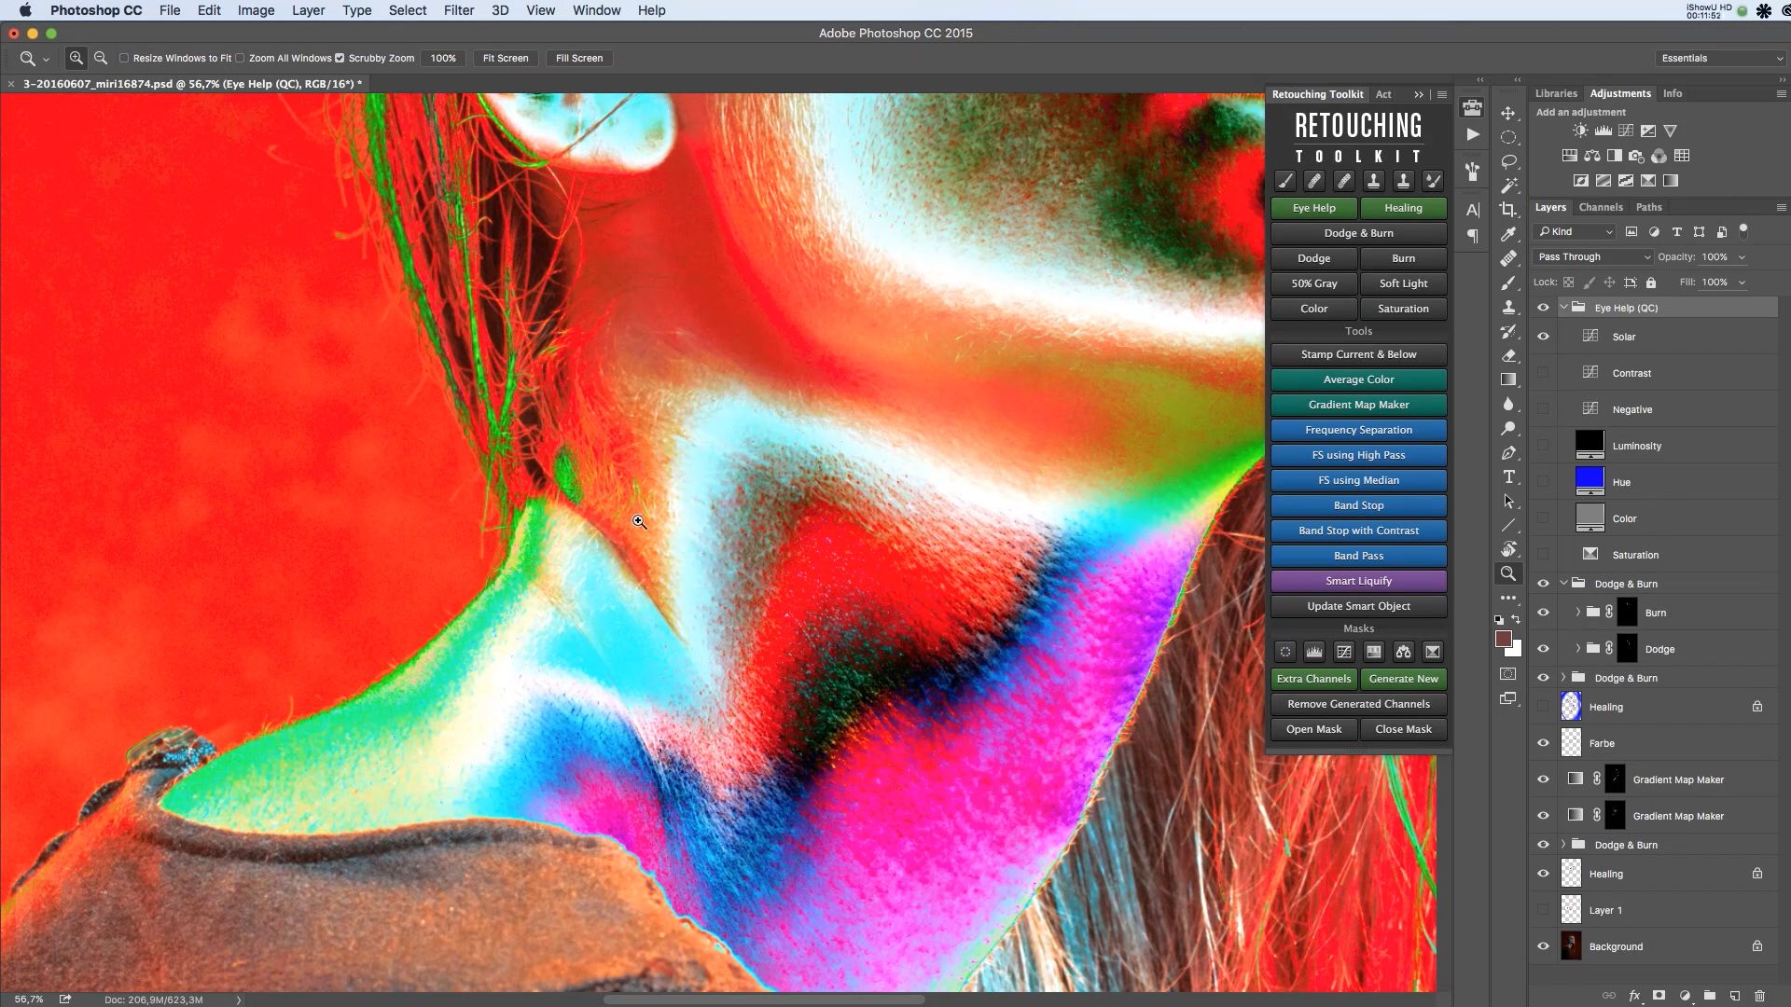Select the Path Selection arrow tool
Screen dimensions: 1791x1007
pyautogui.click(x=1508, y=501)
